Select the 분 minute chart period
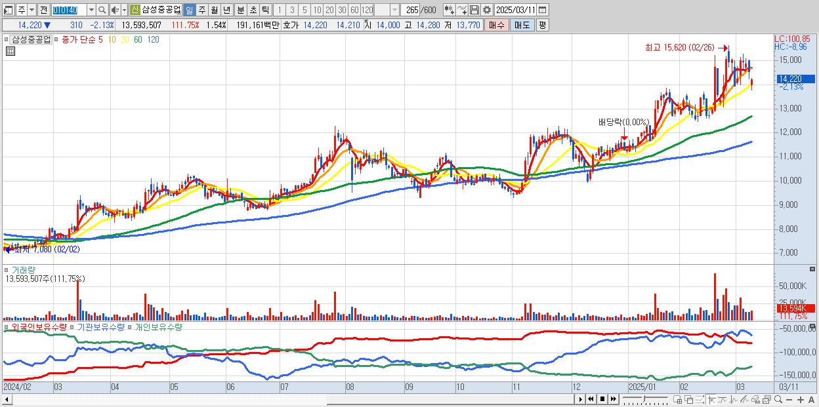Image resolution: width=819 pixels, height=407 pixels. [x=240, y=10]
